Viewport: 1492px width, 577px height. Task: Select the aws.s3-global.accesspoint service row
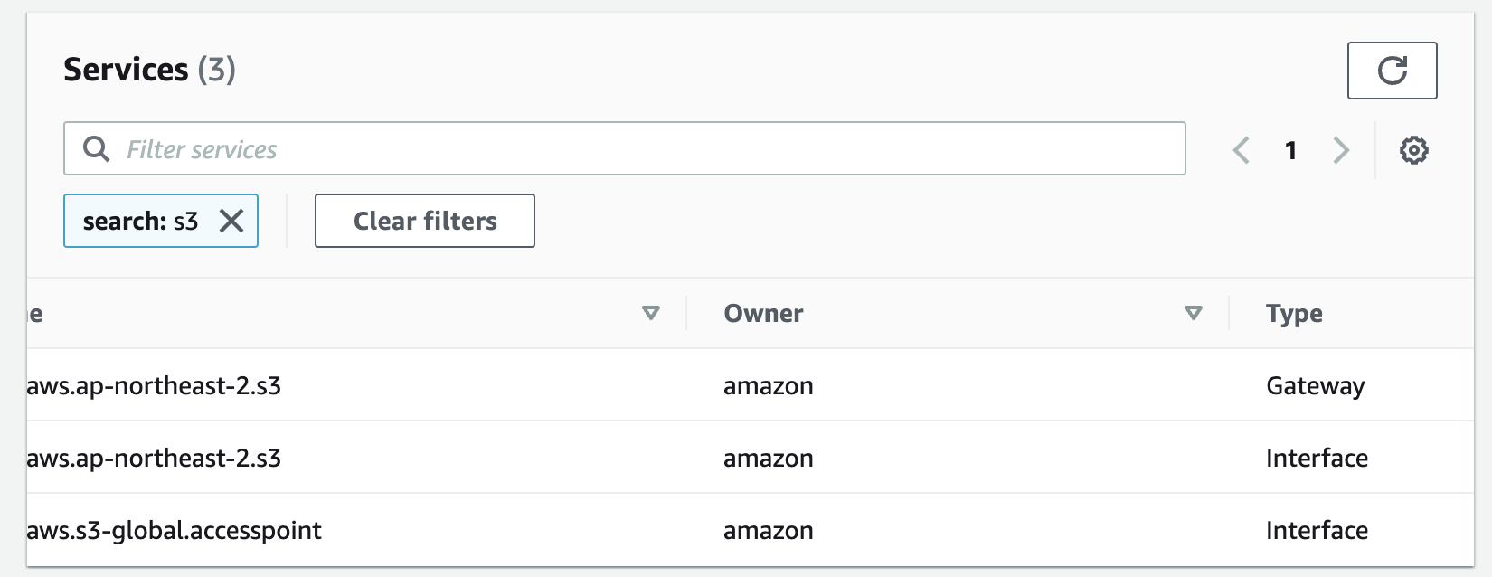point(751,530)
